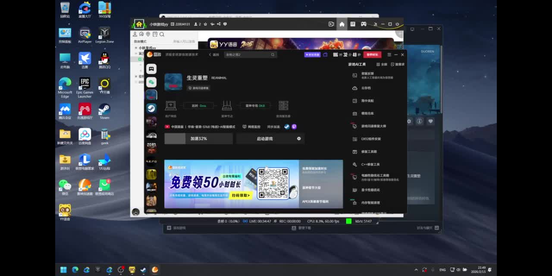
Task: Open the Windows Start menu
Action: click(63, 270)
